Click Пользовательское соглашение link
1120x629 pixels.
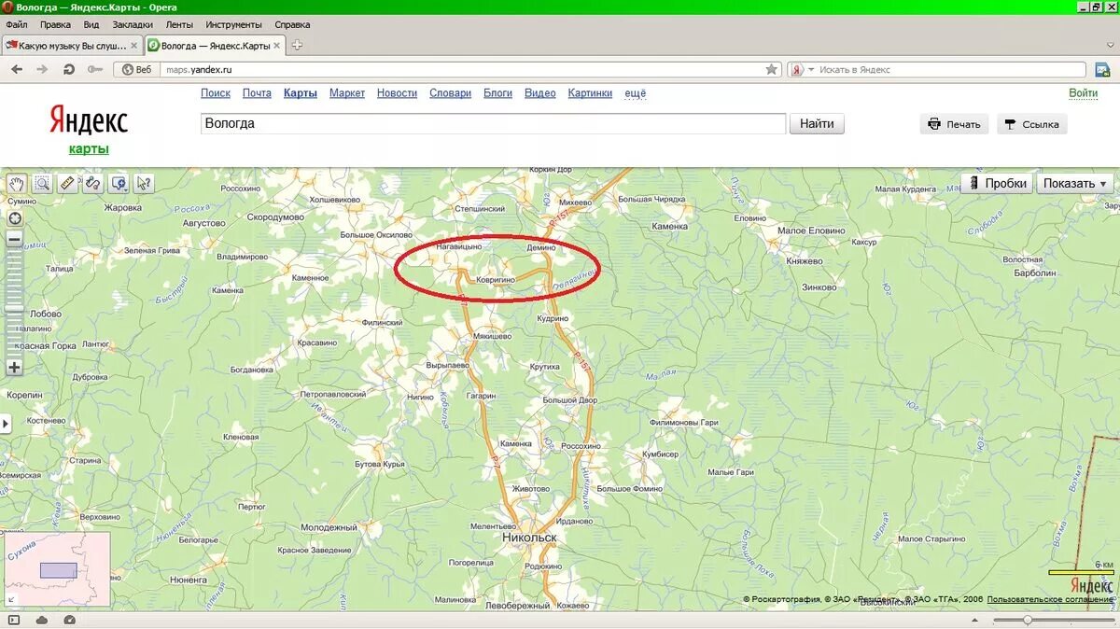pos(1049,599)
